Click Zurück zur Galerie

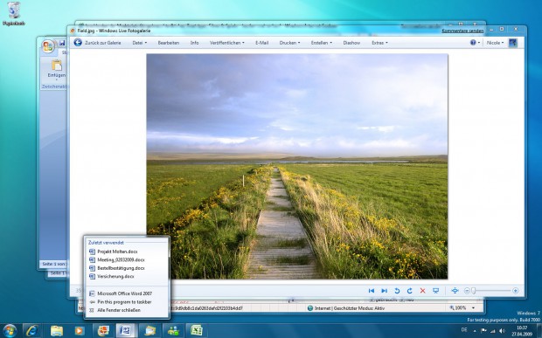102,43
